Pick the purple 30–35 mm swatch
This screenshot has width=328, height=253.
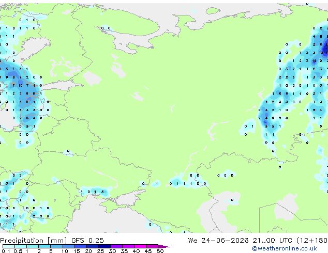pyautogui.click(x=116, y=246)
